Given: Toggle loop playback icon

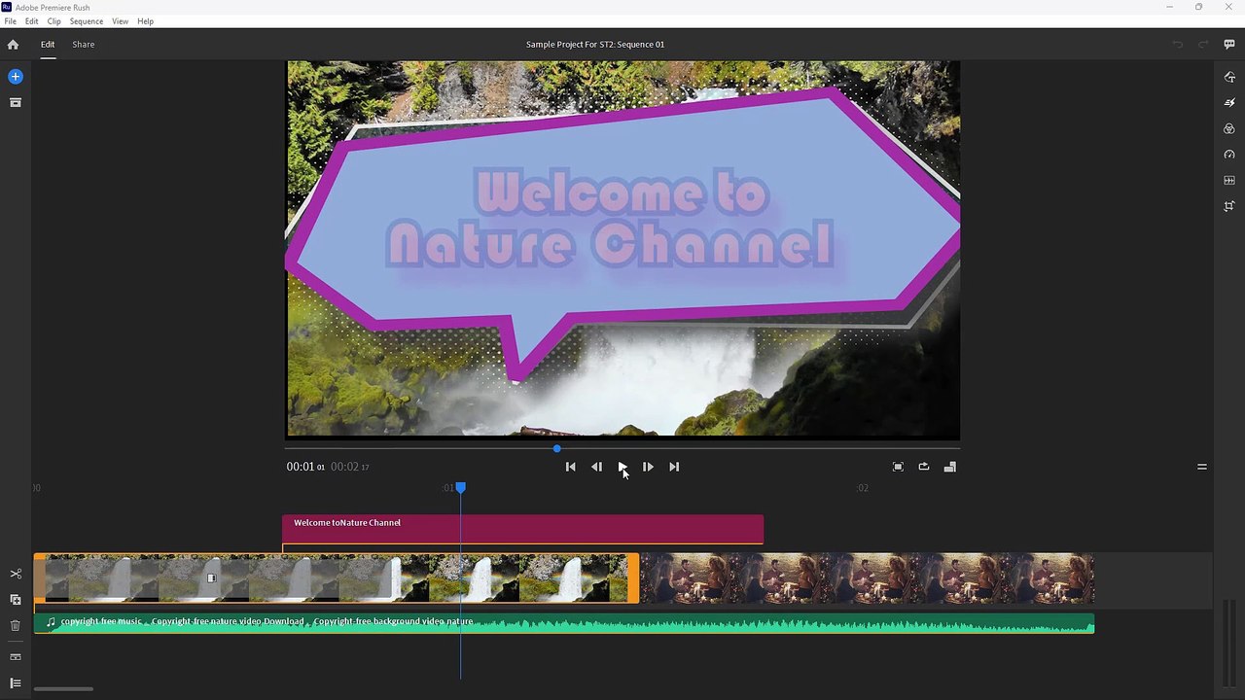Looking at the screenshot, I should pos(924,467).
